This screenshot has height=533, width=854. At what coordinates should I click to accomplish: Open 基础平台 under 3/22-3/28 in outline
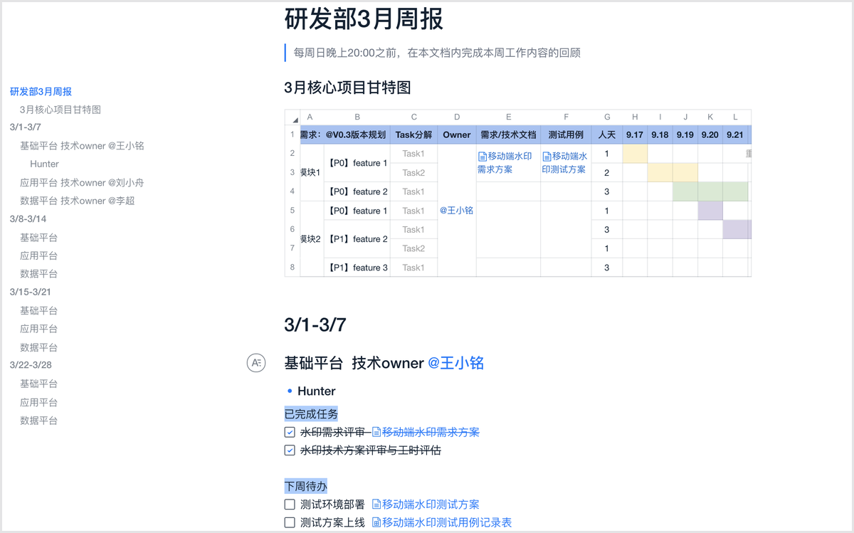[x=38, y=384]
